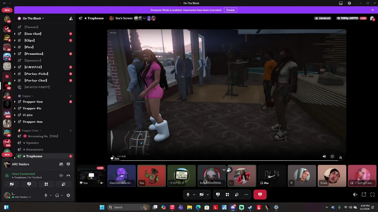Toggle microphone in bottom call controls
This screenshot has width=378, height=212.
point(188,195)
